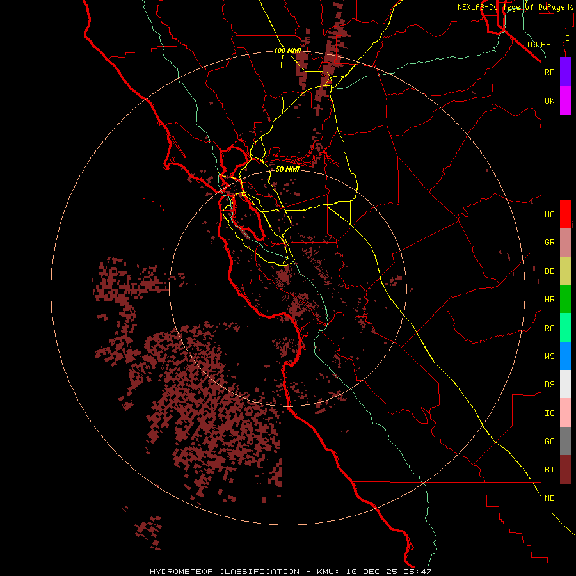Select the BD yellow legend swatch
The height and width of the screenshot is (576, 576).
coord(565,271)
